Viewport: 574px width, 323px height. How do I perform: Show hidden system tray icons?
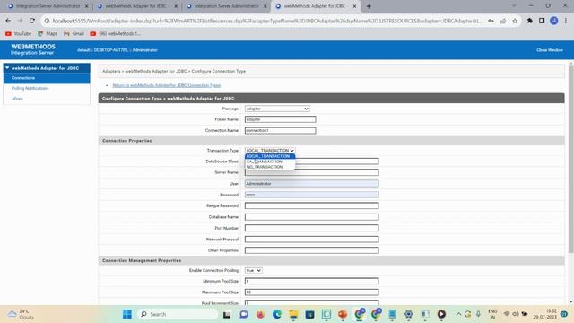pyautogui.click(x=458, y=314)
